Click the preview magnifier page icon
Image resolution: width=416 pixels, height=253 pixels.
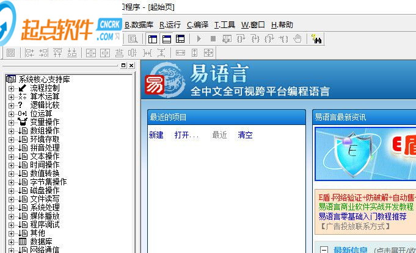pos(133,39)
